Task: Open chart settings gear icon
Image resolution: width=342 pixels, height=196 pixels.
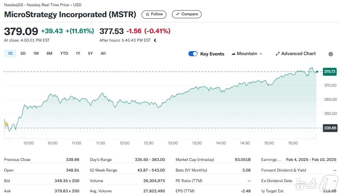Action: coord(331,54)
